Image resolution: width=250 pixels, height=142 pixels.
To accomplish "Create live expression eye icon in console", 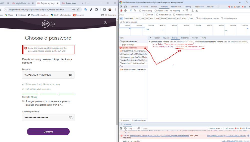I will pyautogui.click(x=139, y=128).
